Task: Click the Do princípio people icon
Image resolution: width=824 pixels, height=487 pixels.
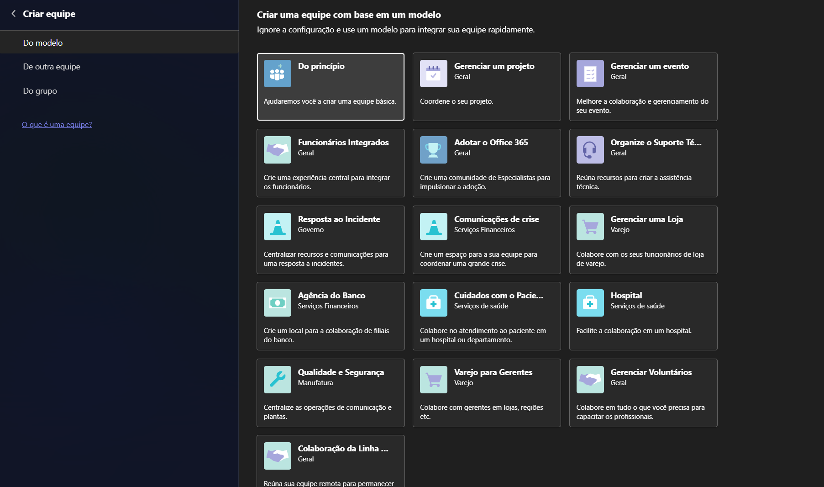Action: coord(277,74)
